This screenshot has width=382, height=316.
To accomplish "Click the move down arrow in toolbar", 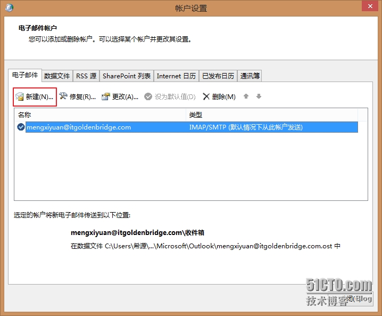I will (259, 96).
